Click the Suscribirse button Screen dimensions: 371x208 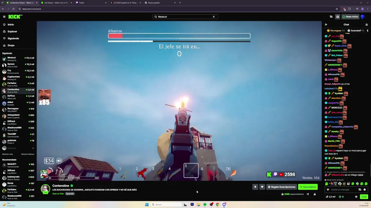pyautogui.click(x=308, y=187)
